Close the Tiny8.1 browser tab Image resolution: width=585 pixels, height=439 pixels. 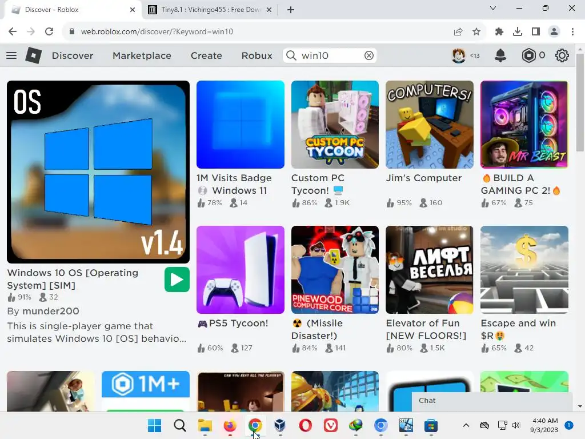click(x=269, y=10)
